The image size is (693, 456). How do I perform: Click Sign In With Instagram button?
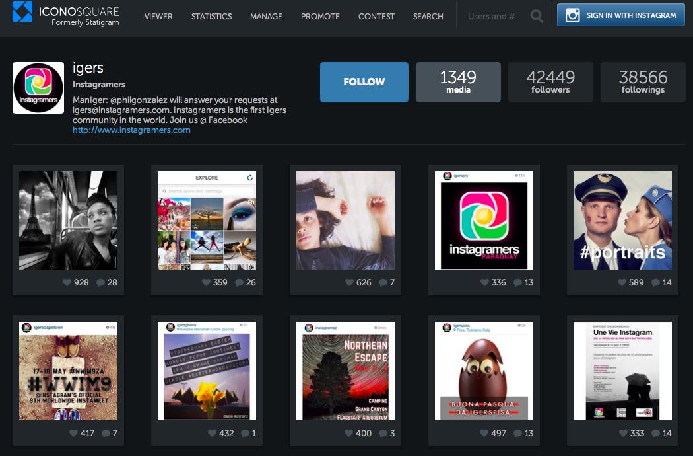coord(621,15)
